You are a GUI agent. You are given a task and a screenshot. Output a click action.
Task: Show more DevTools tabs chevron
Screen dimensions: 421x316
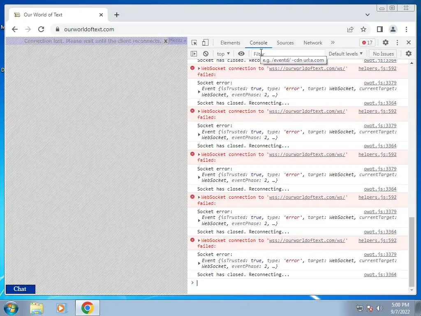(333, 42)
